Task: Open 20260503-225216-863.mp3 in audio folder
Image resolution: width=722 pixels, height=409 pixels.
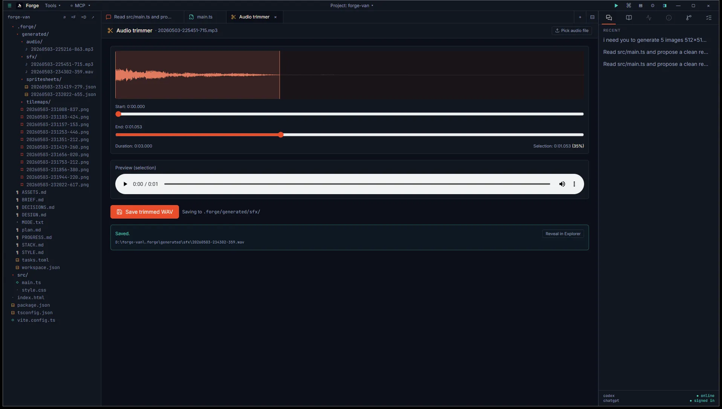Action: point(62,49)
